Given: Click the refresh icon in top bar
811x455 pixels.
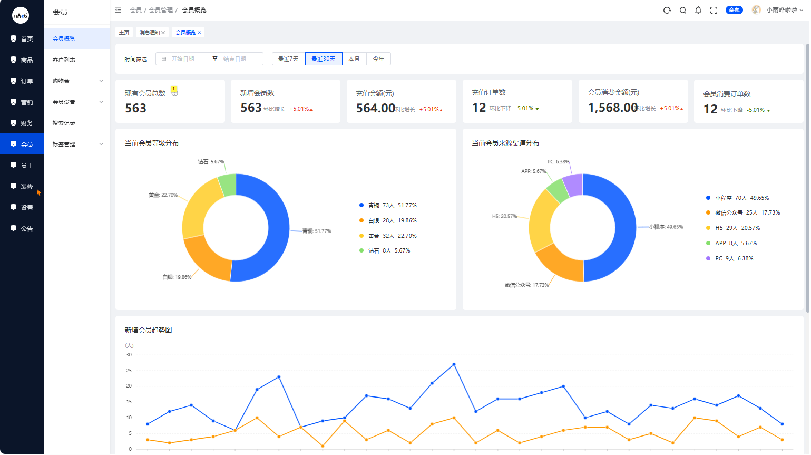Looking at the screenshot, I should pyautogui.click(x=667, y=10).
